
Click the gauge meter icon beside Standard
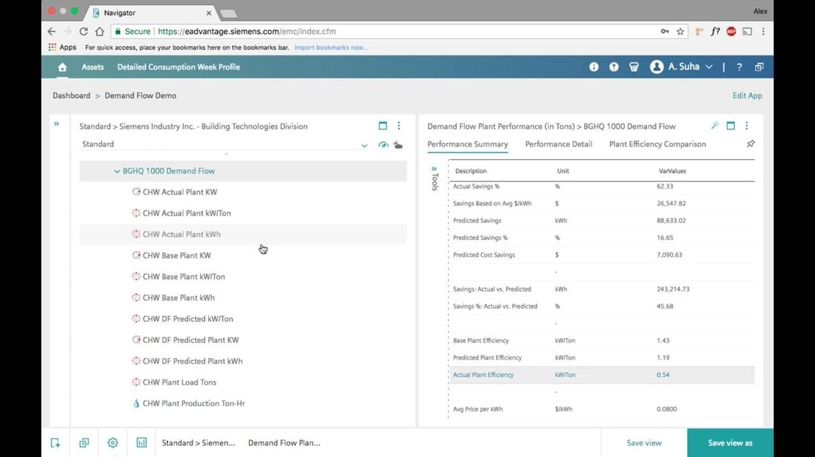383,144
